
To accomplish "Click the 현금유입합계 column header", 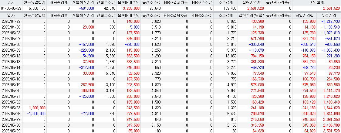I will tap(34, 3).
